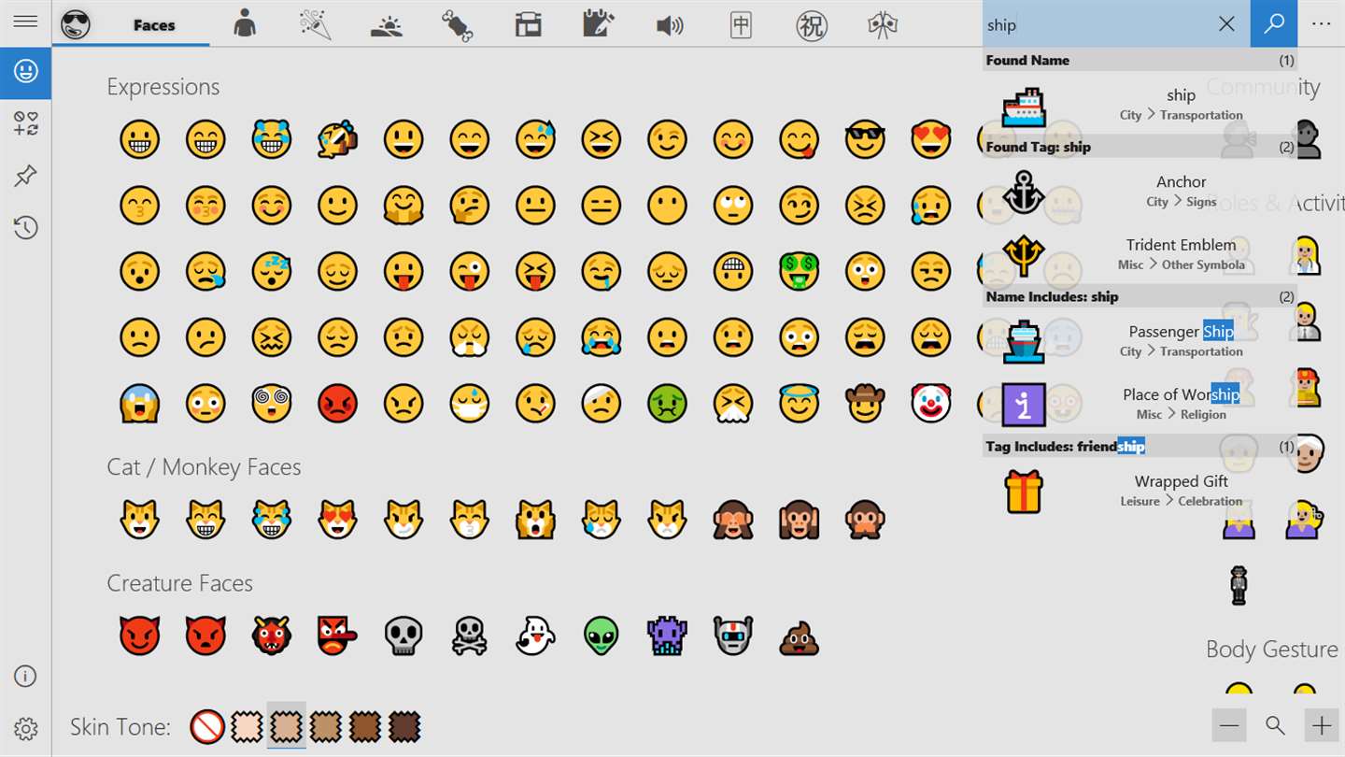Open the circled ideograph symbols tab
This screenshot has height=757, width=1345.
tap(812, 24)
